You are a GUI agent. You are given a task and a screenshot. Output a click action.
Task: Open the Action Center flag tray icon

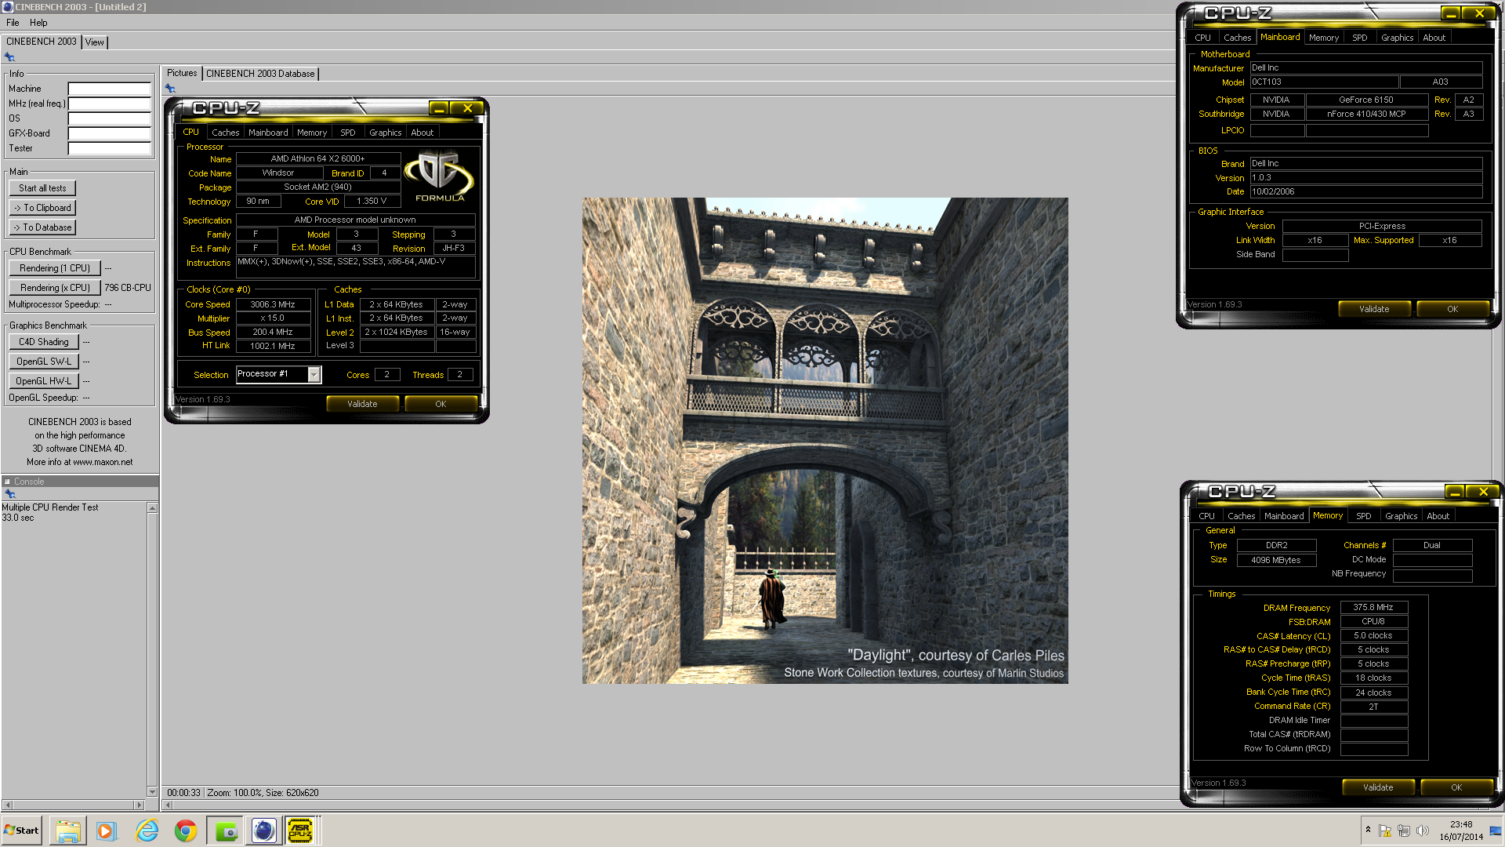(1385, 831)
